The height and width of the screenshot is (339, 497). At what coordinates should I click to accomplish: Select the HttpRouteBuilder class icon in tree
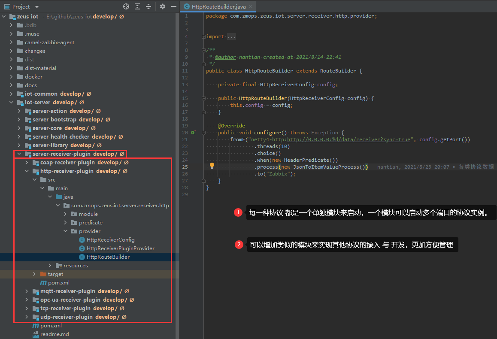coord(82,257)
